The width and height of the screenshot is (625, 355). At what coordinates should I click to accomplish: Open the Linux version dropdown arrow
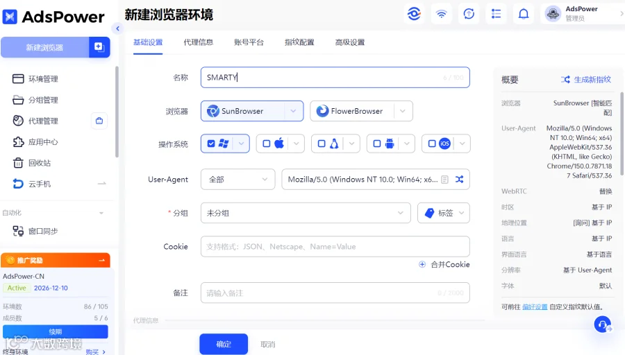(351, 144)
